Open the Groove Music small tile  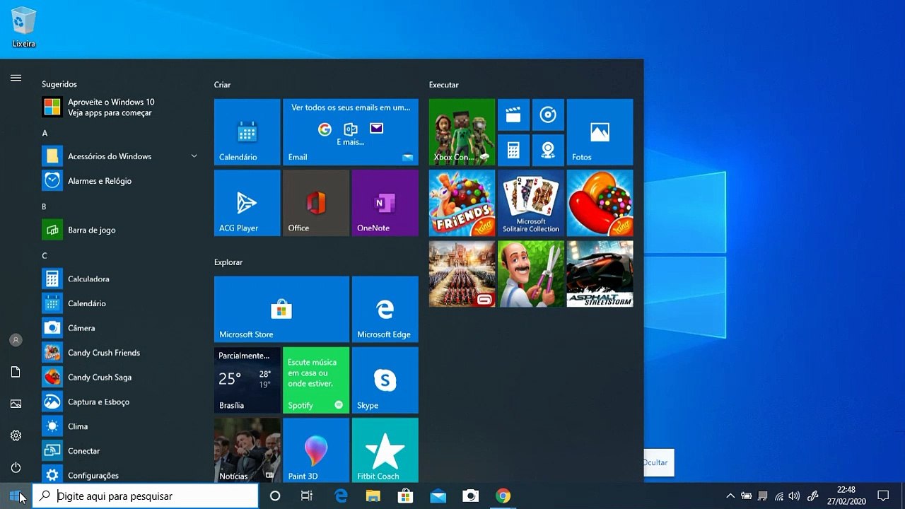[x=548, y=115]
